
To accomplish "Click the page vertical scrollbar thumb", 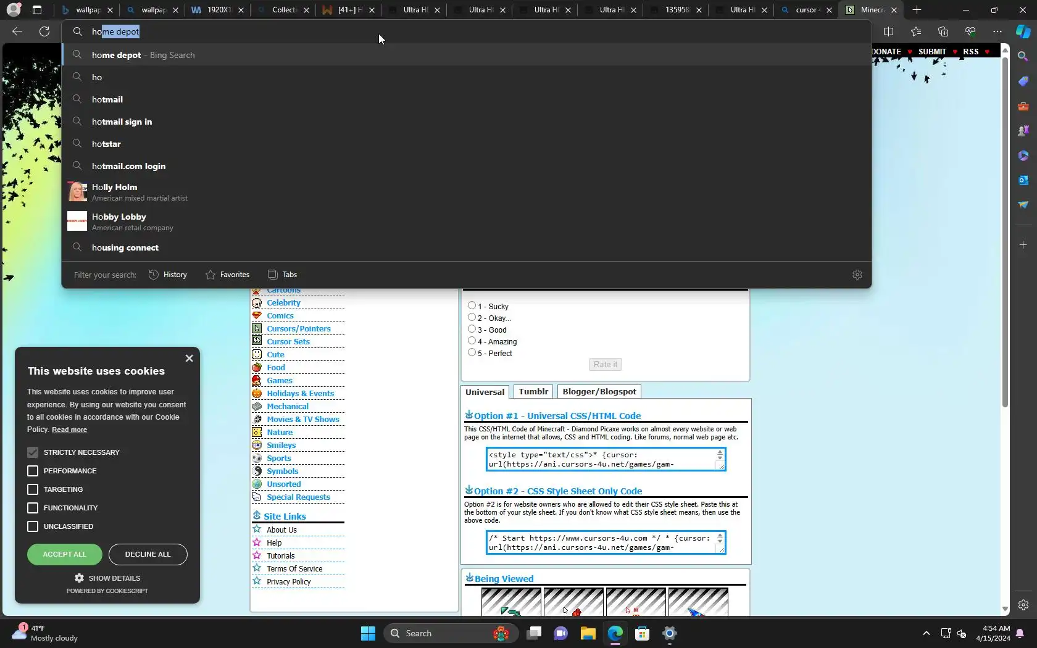I will pos(1005,231).
